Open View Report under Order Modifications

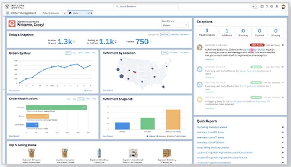coord(14,136)
